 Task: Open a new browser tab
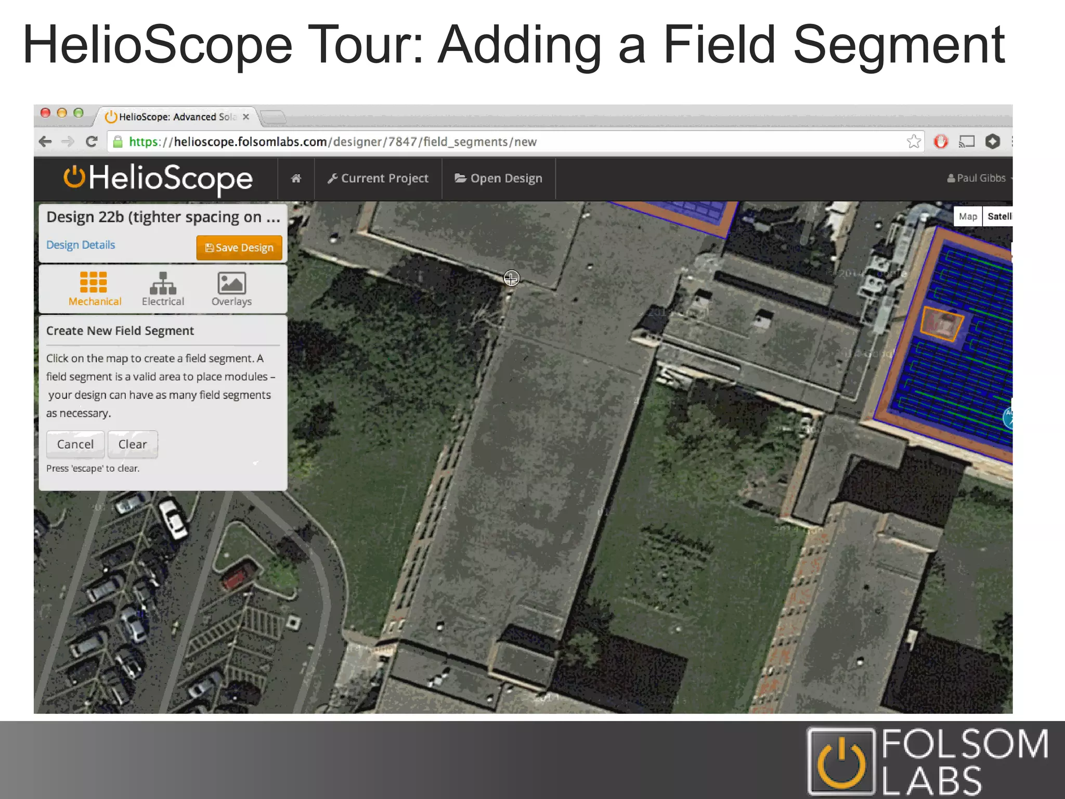pyautogui.click(x=273, y=118)
